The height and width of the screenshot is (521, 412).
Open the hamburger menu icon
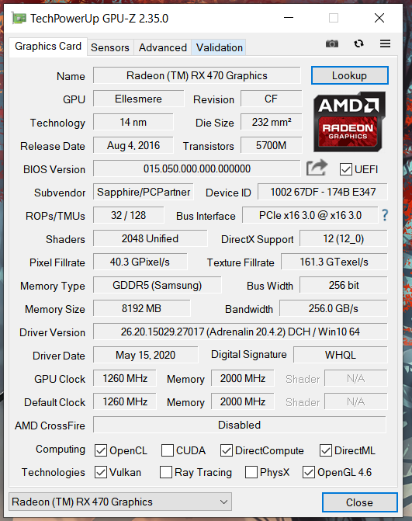tap(385, 43)
